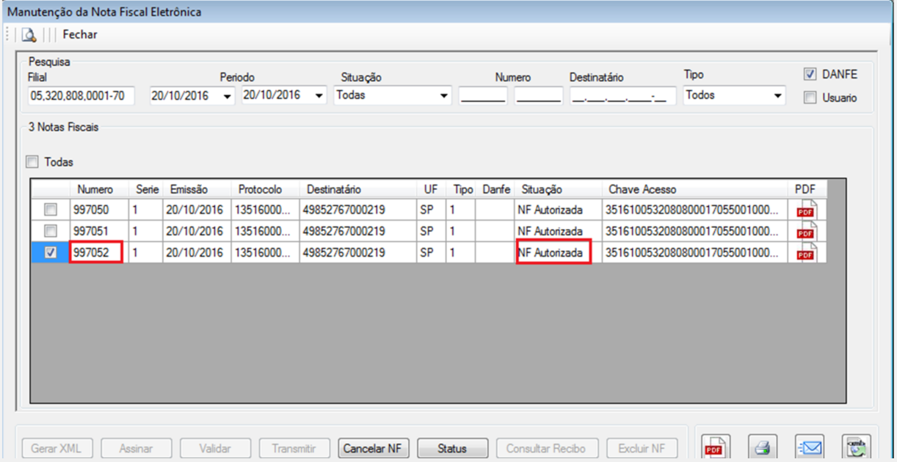Click the printer icon button
Image resolution: width=897 pixels, height=462 pixels.
[x=763, y=446]
